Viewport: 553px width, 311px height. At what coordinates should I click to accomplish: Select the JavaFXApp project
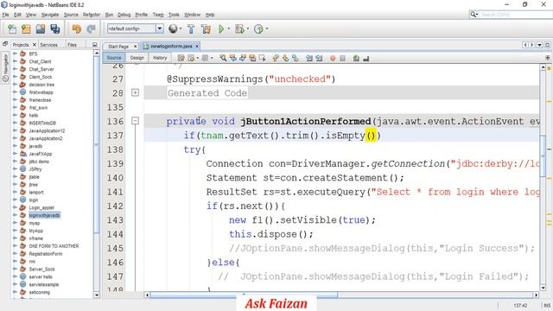[x=41, y=154]
